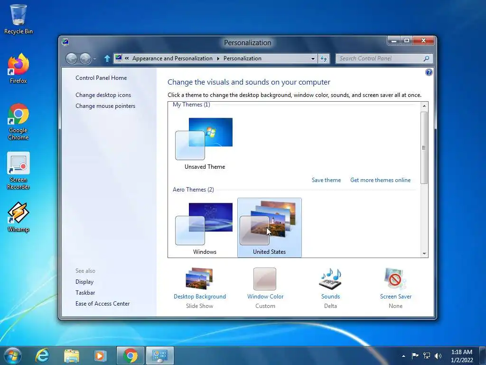Click the volume speaker tray icon

coord(438,355)
